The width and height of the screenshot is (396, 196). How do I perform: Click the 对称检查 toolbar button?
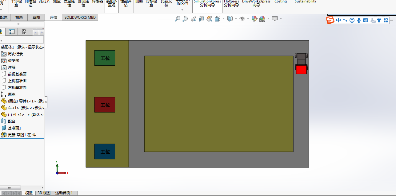151,4
